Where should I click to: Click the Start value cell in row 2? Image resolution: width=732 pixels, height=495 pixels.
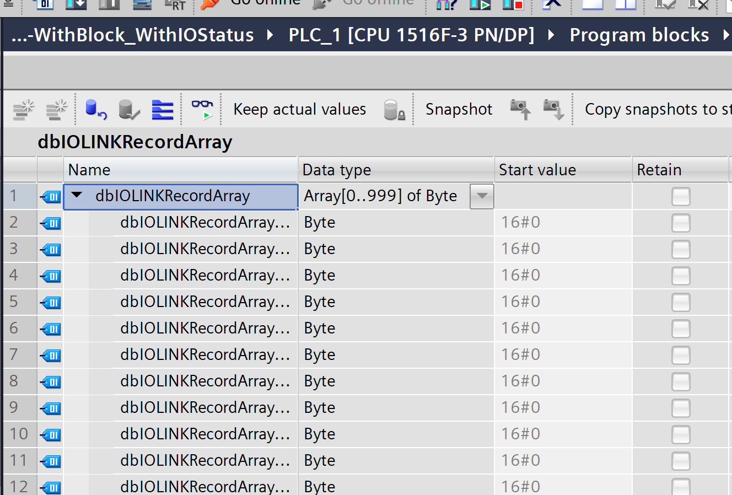coord(562,223)
